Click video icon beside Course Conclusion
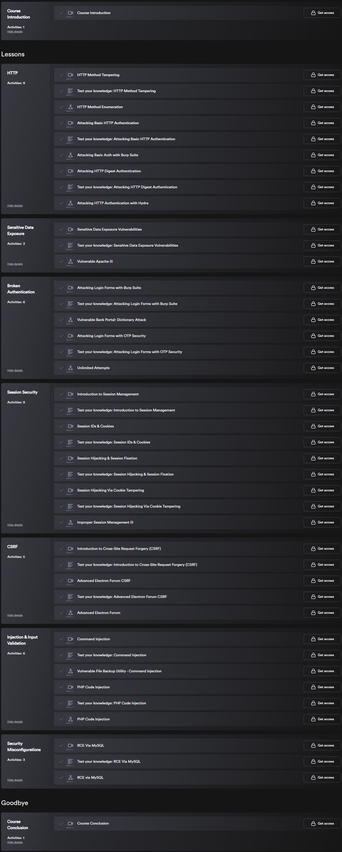The image size is (342, 852). pos(70,823)
